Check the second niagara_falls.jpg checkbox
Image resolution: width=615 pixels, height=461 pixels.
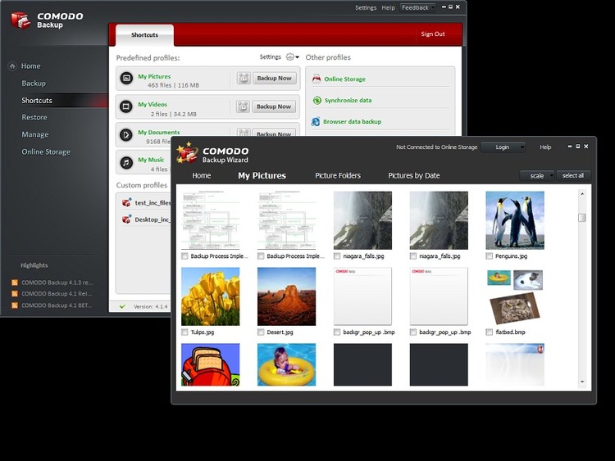[413, 255]
